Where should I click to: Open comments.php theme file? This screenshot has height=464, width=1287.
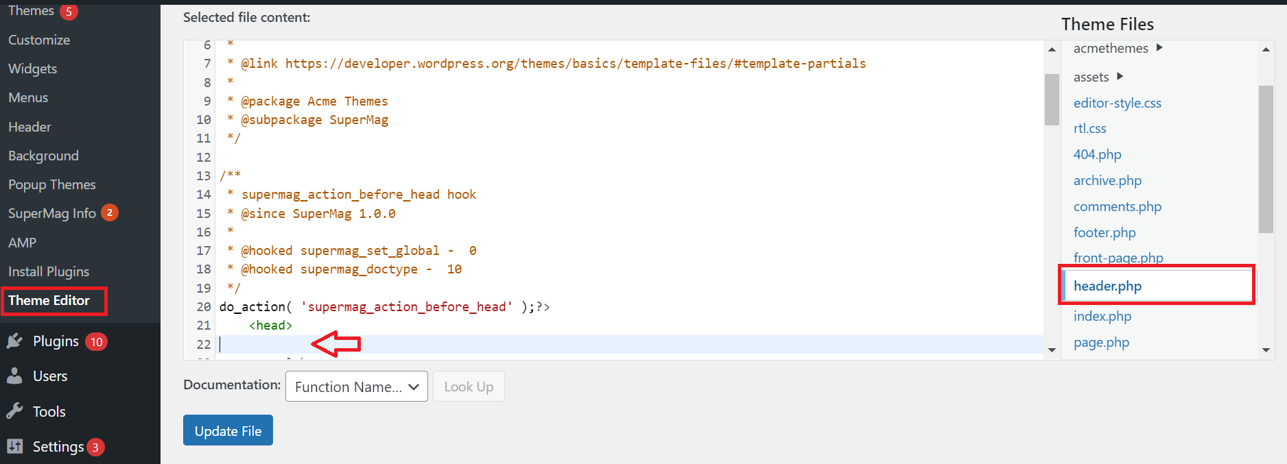pyautogui.click(x=1117, y=206)
